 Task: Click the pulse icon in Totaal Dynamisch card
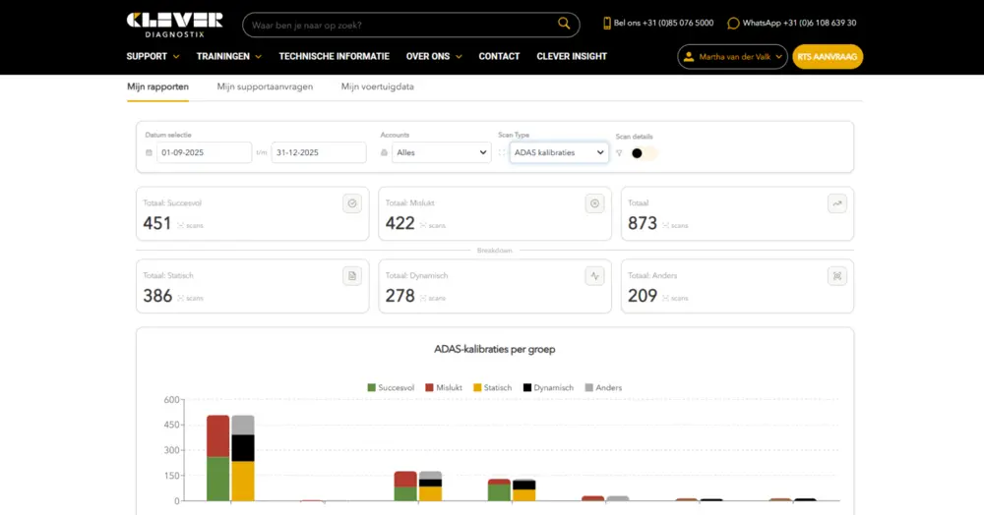[594, 276]
